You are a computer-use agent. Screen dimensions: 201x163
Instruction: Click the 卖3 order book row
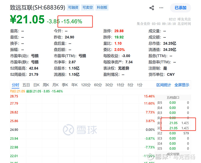click(x=173, y=113)
